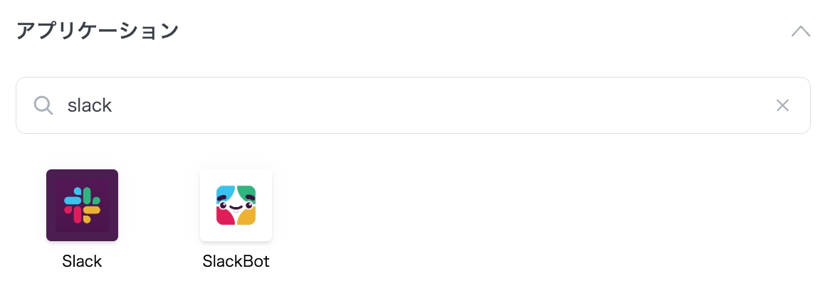Click the 'slack' text in the search box
Viewport: 823px width, 296px height.
[x=90, y=105]
